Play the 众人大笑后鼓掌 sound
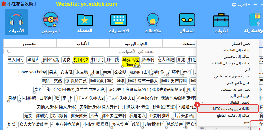The height and width of the screenshot is (130, 263). coord(34,124)
